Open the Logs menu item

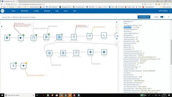click(57, 11)
